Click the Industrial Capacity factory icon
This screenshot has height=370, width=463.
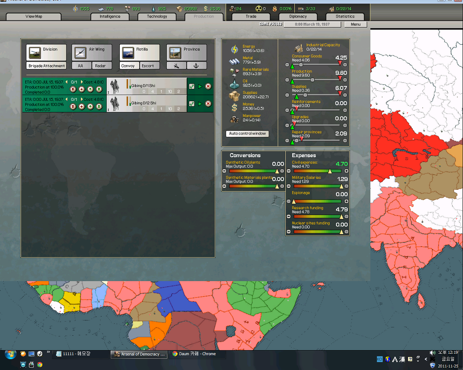299,48
